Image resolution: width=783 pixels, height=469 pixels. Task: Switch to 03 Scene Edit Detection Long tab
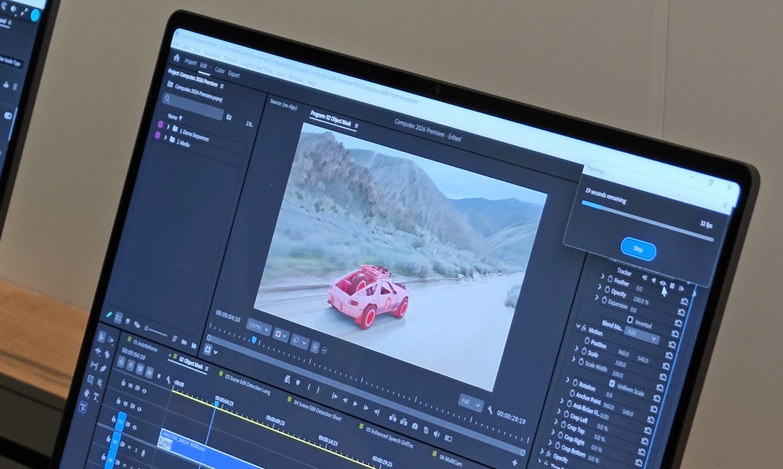click(248, 384)
